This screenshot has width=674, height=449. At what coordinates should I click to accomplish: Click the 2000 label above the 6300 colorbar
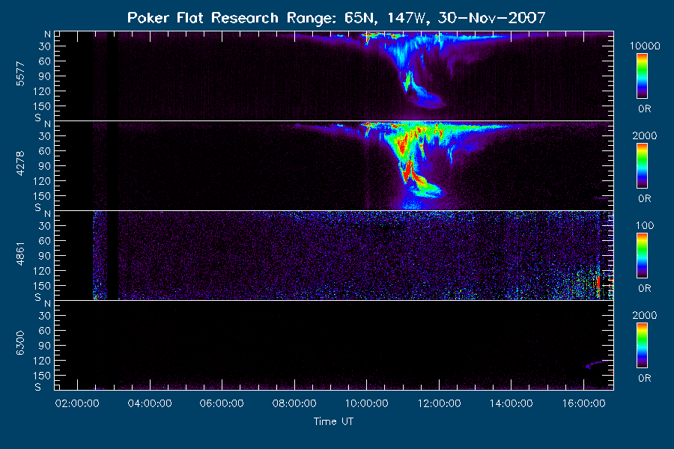(x=645, y=315)
